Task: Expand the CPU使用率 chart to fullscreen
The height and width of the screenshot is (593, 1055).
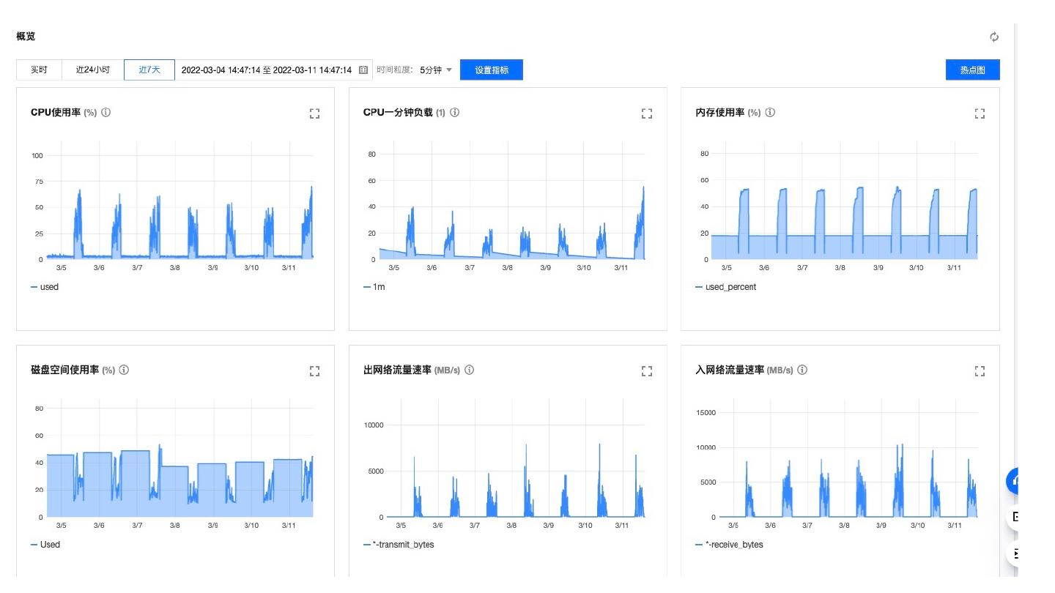Action: [314, 113]
